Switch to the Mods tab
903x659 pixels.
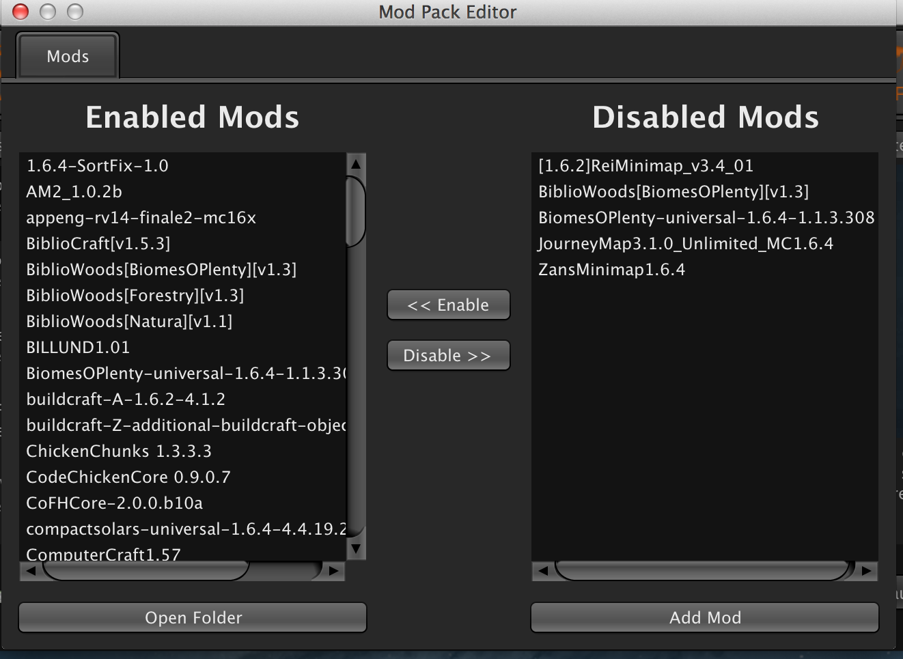68,56
